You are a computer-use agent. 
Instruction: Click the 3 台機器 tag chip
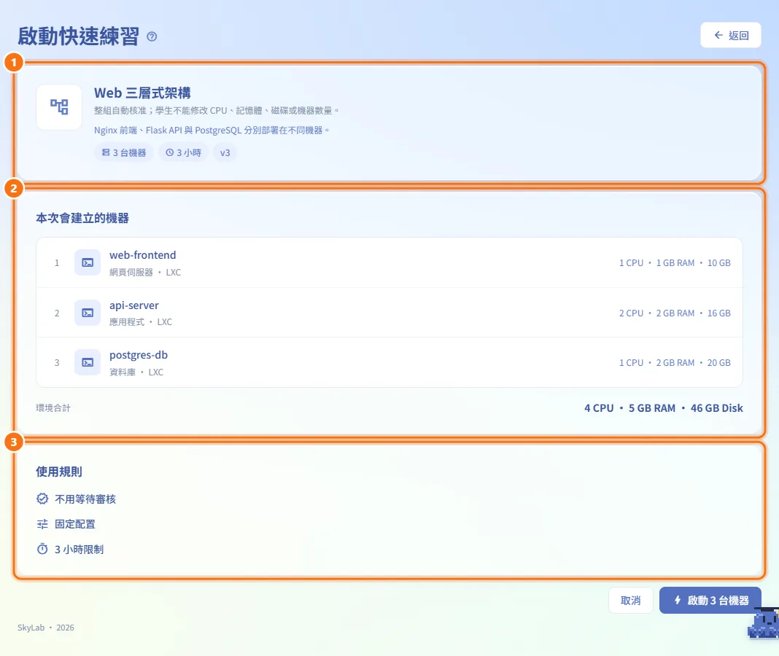coord(124,152)
